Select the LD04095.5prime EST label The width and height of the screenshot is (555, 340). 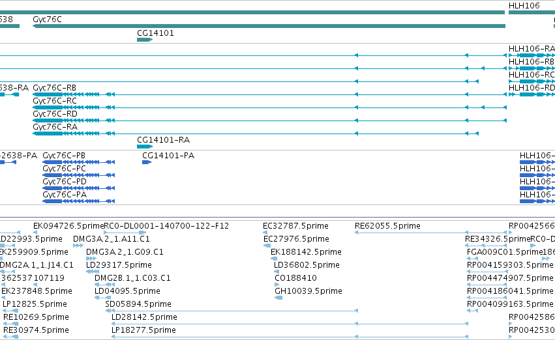(127, 292)
